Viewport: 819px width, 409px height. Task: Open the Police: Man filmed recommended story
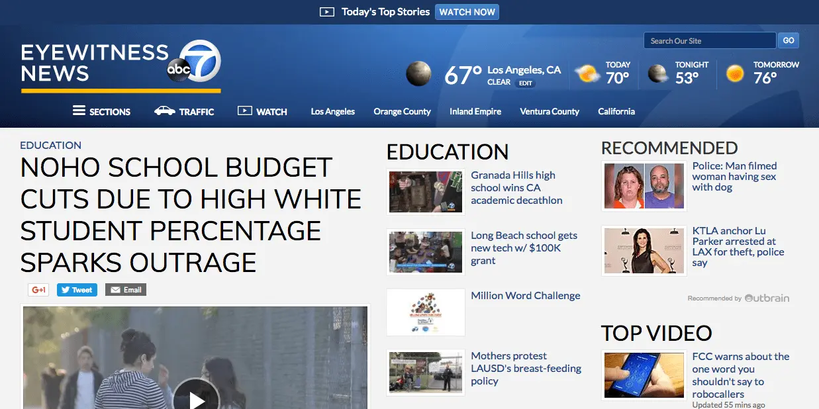tap(734, 176)
